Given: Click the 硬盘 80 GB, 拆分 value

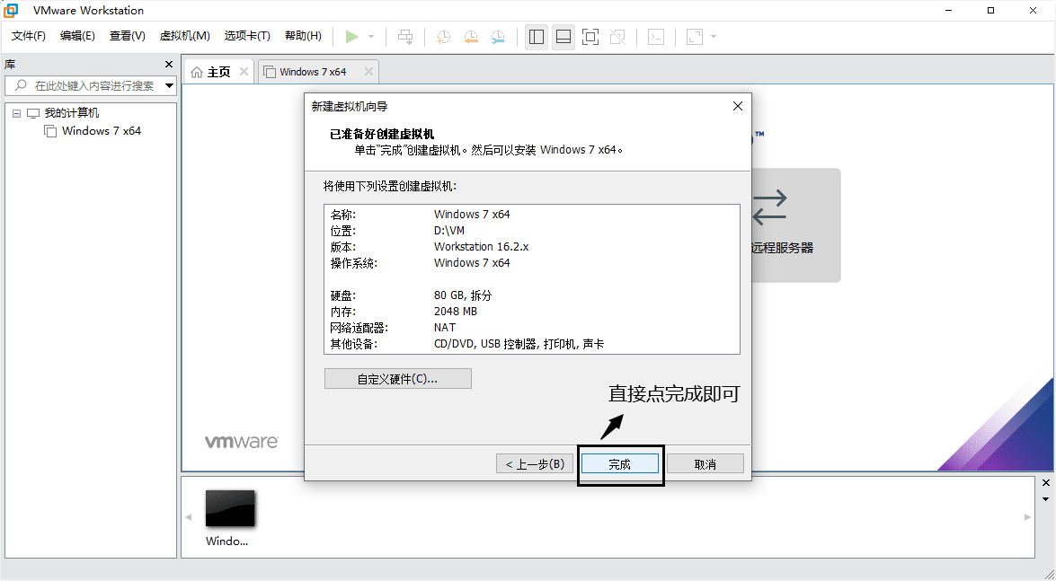Looking at the screenshot, I should click(x=463, y=295).
